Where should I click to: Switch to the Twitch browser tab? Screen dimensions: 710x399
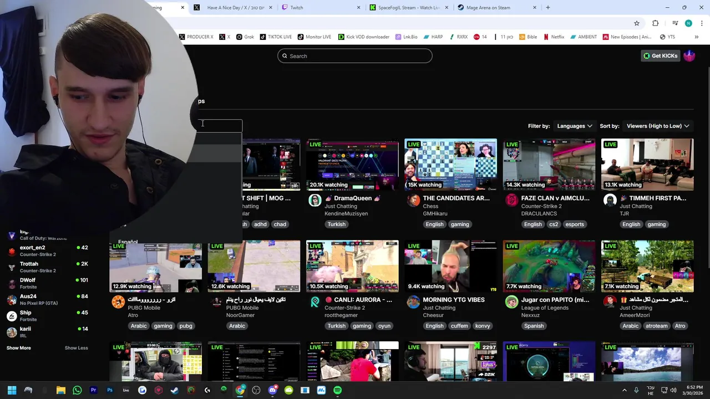click(x=321, y=8)
